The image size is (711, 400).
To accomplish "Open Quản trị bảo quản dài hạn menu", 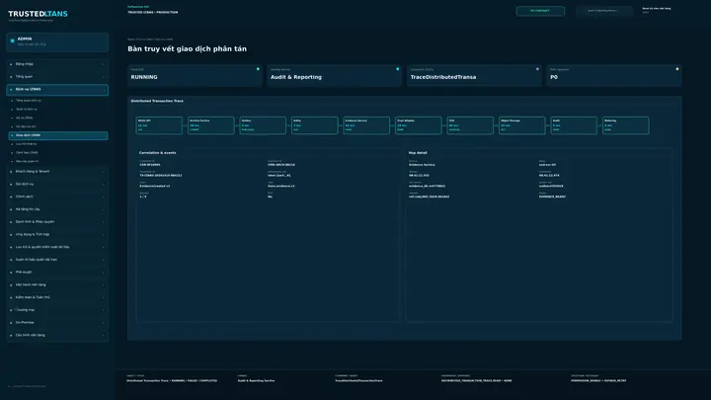I will [x=57, y=260].
